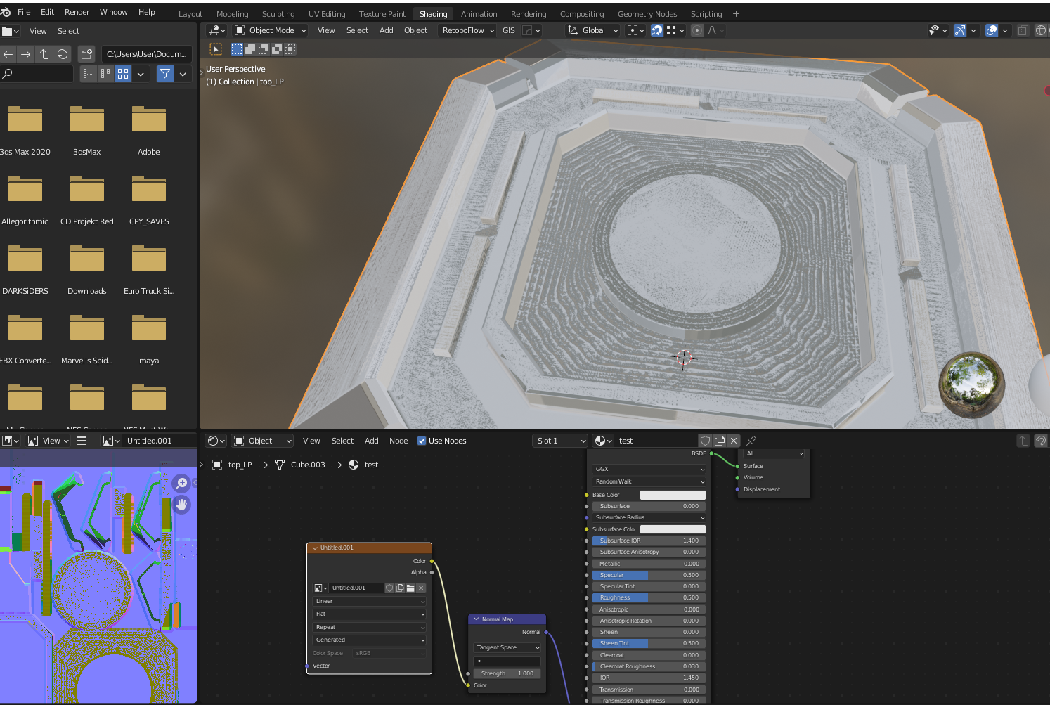Expand the Global transform orientation dropdown
Image resolution: width=1050 pixels, height=705 pixels.
(x=593, y=30)
